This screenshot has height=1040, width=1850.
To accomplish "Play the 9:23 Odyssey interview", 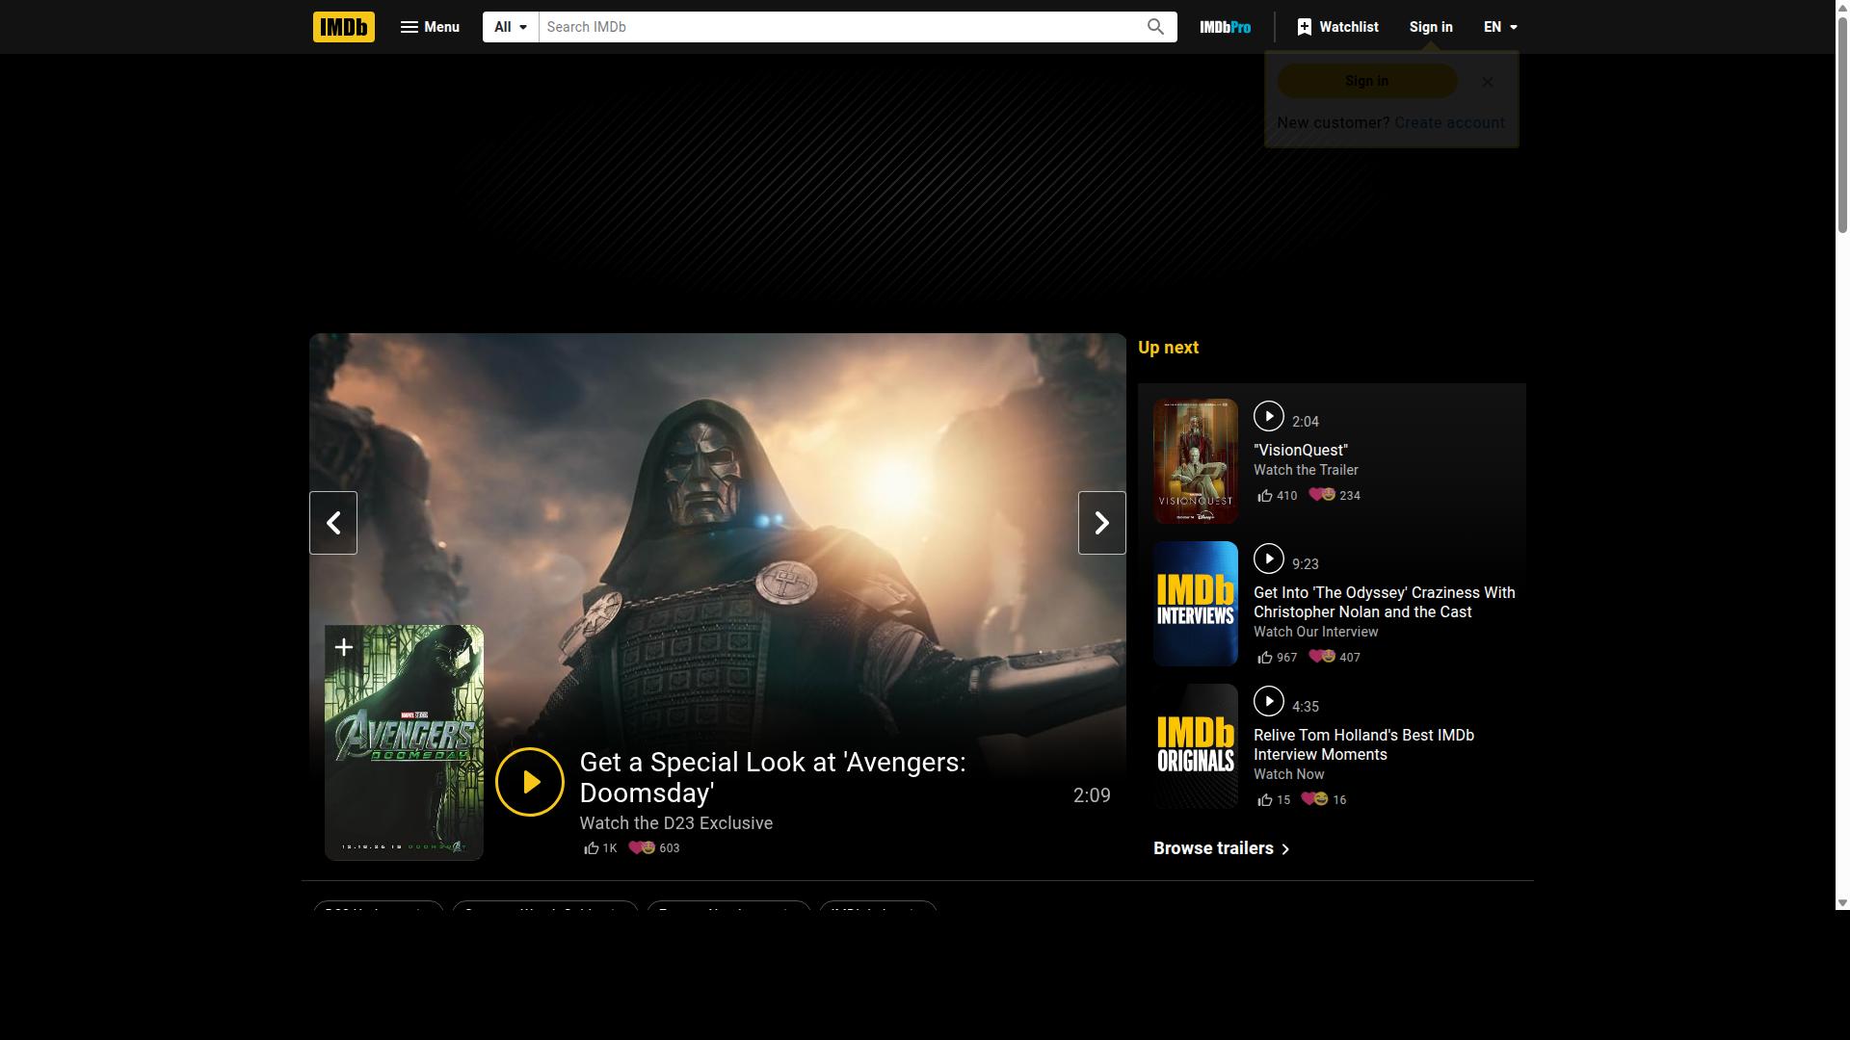I will click(x=1269, y=559).
